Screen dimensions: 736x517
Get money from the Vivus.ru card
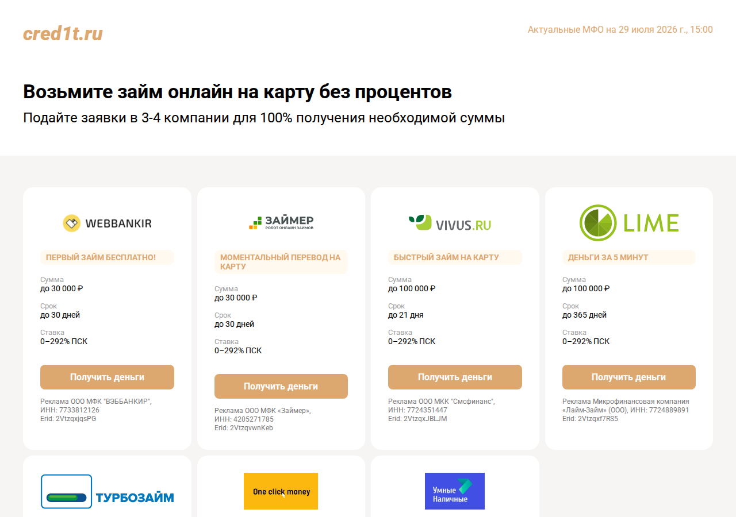[x=455, y=377]
